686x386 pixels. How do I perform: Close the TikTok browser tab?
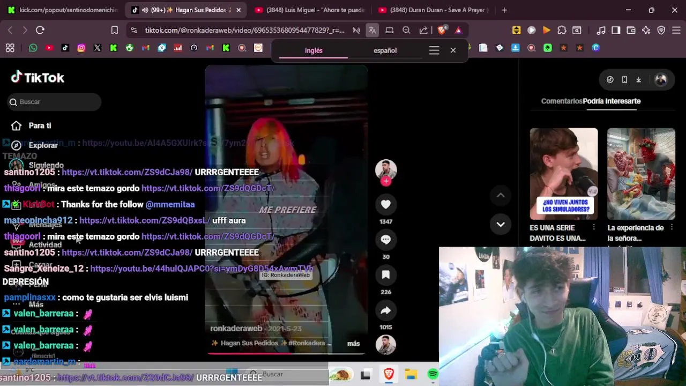(x=238, y=10)
